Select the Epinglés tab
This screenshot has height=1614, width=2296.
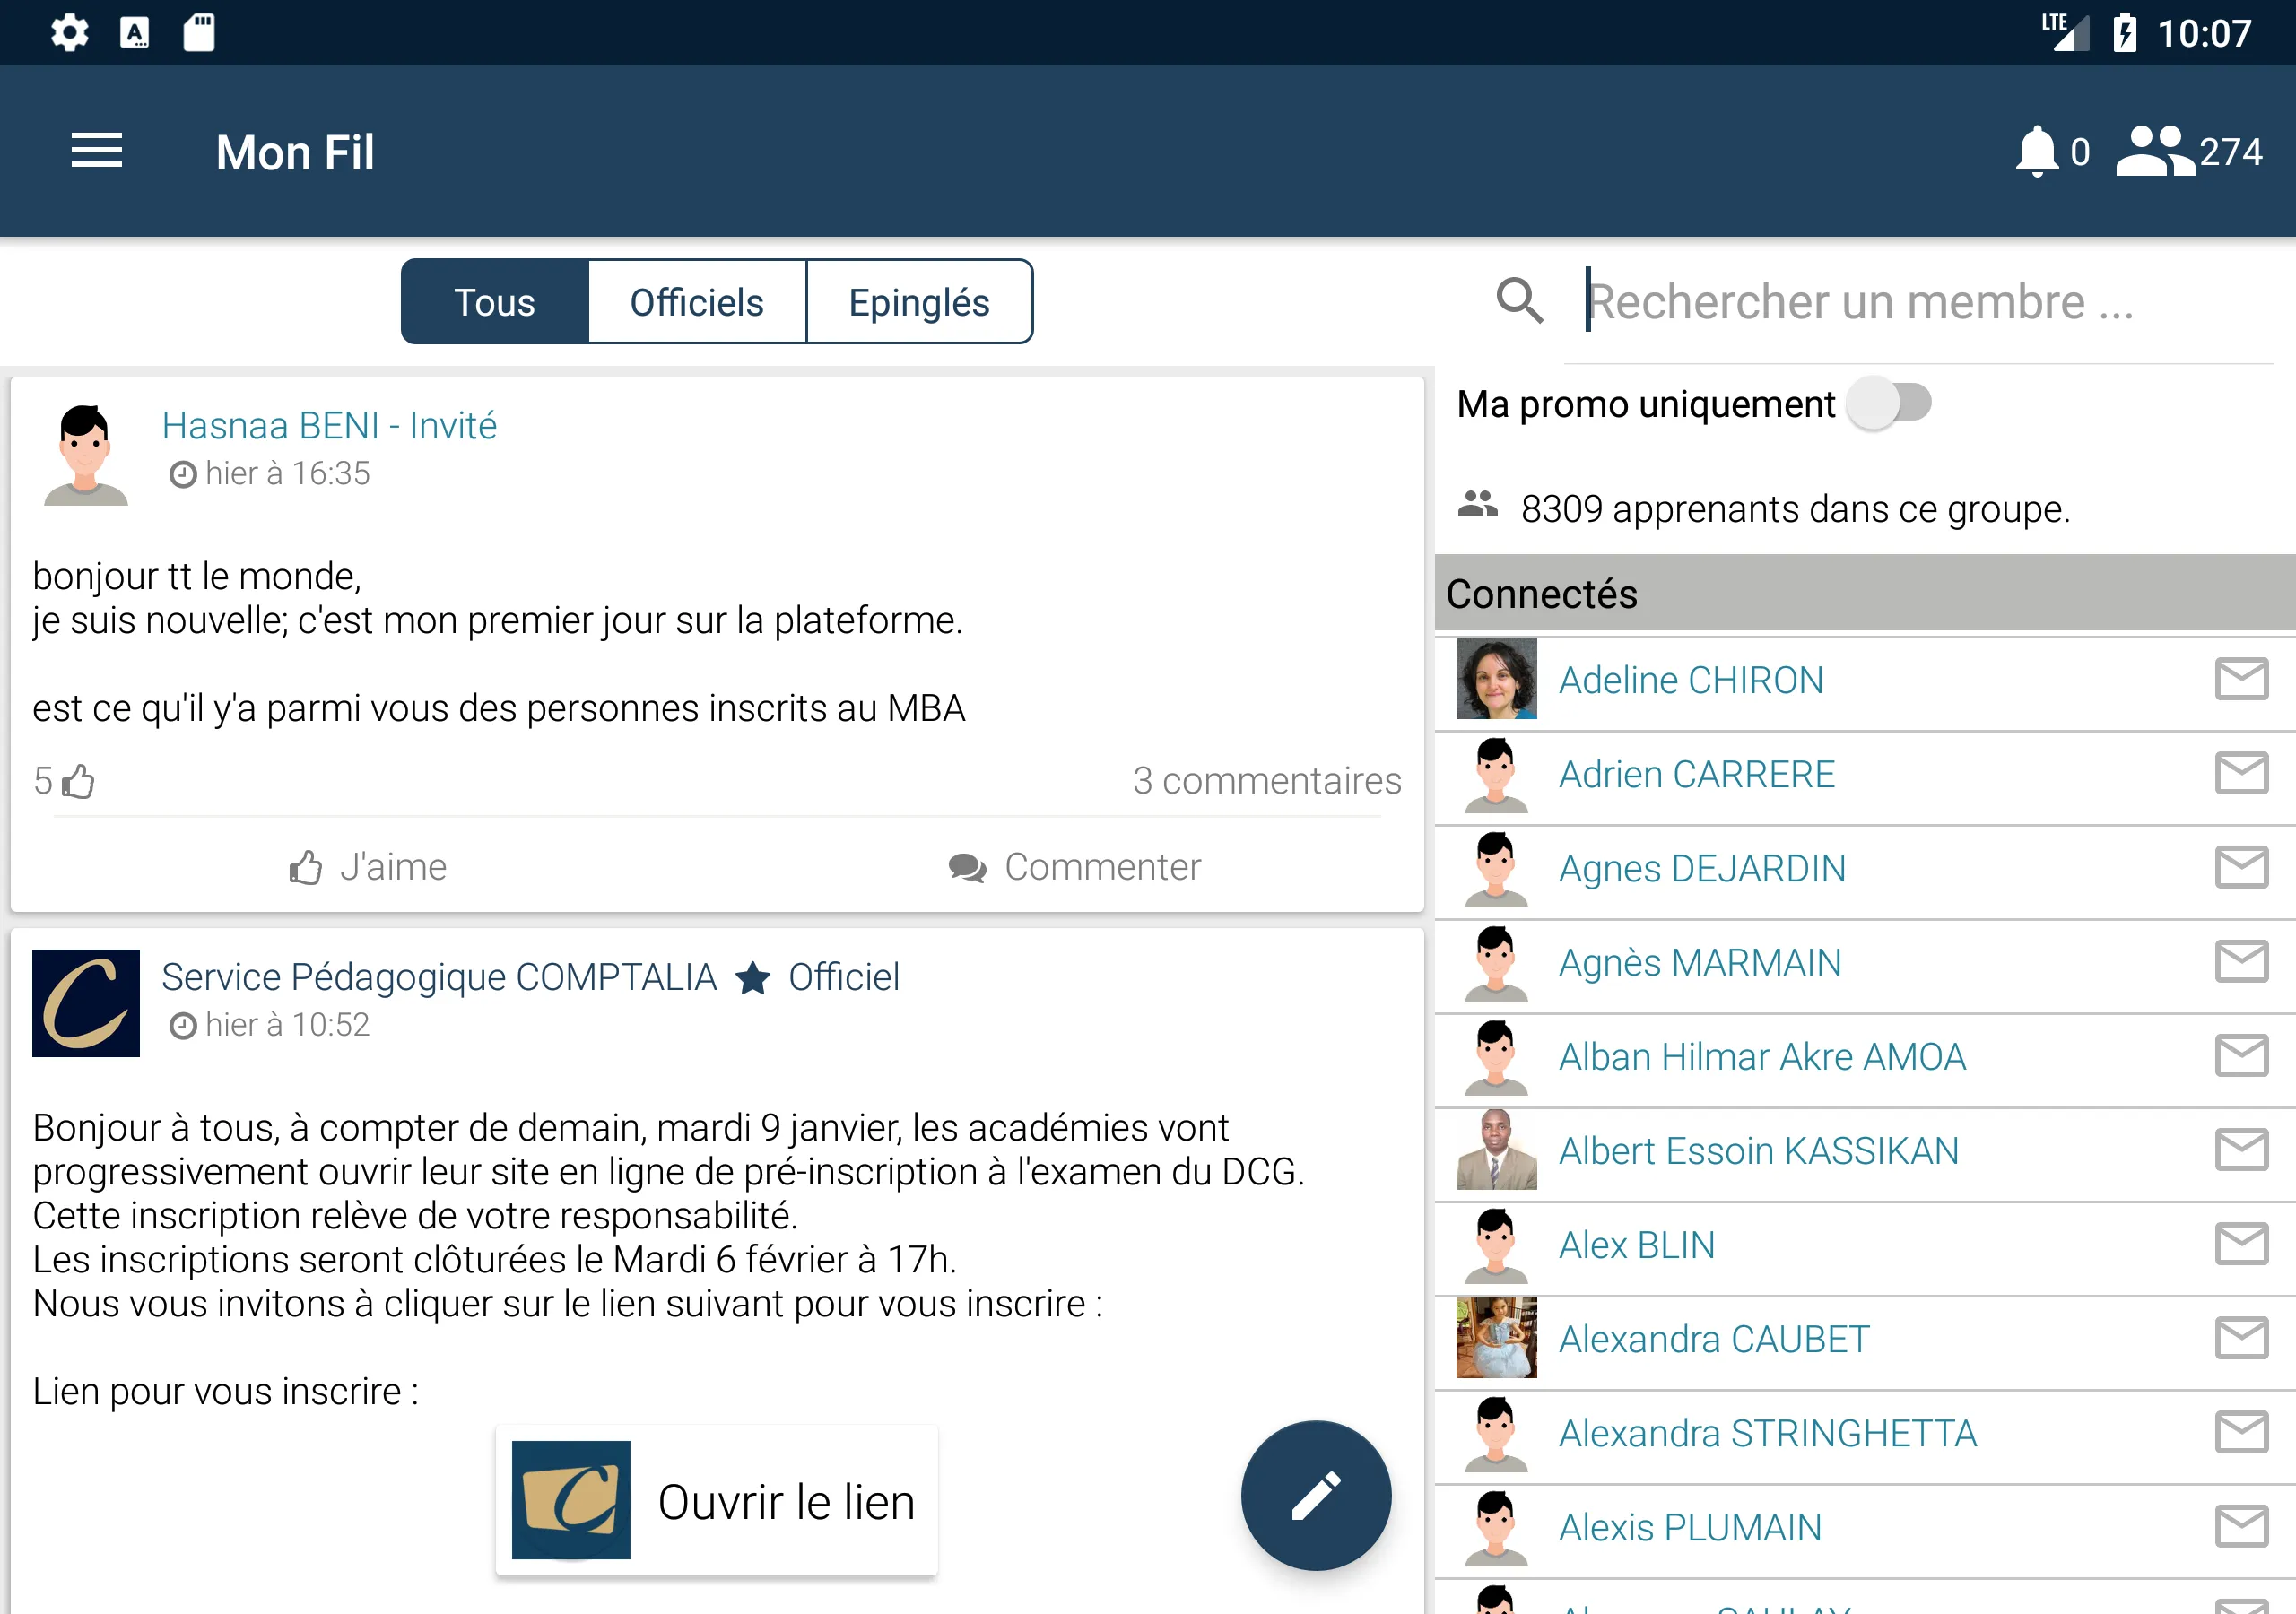tap(918, 300)
